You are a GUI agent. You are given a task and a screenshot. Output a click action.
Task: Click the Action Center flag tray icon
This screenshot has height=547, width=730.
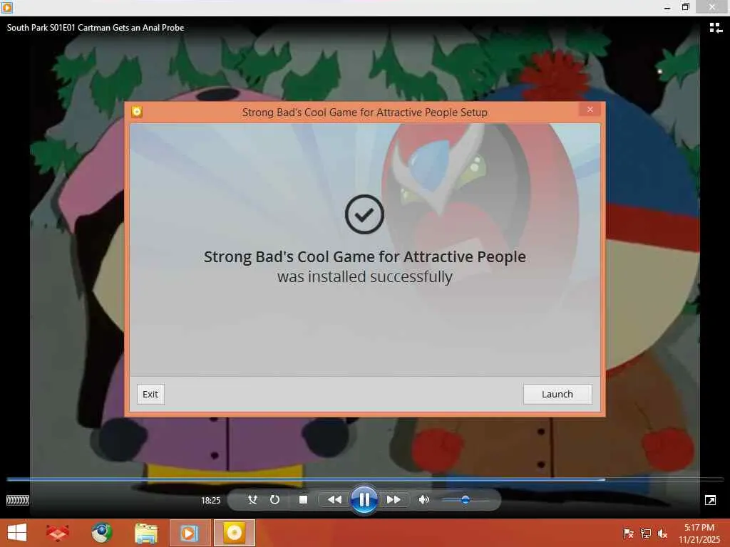[629, 533]
